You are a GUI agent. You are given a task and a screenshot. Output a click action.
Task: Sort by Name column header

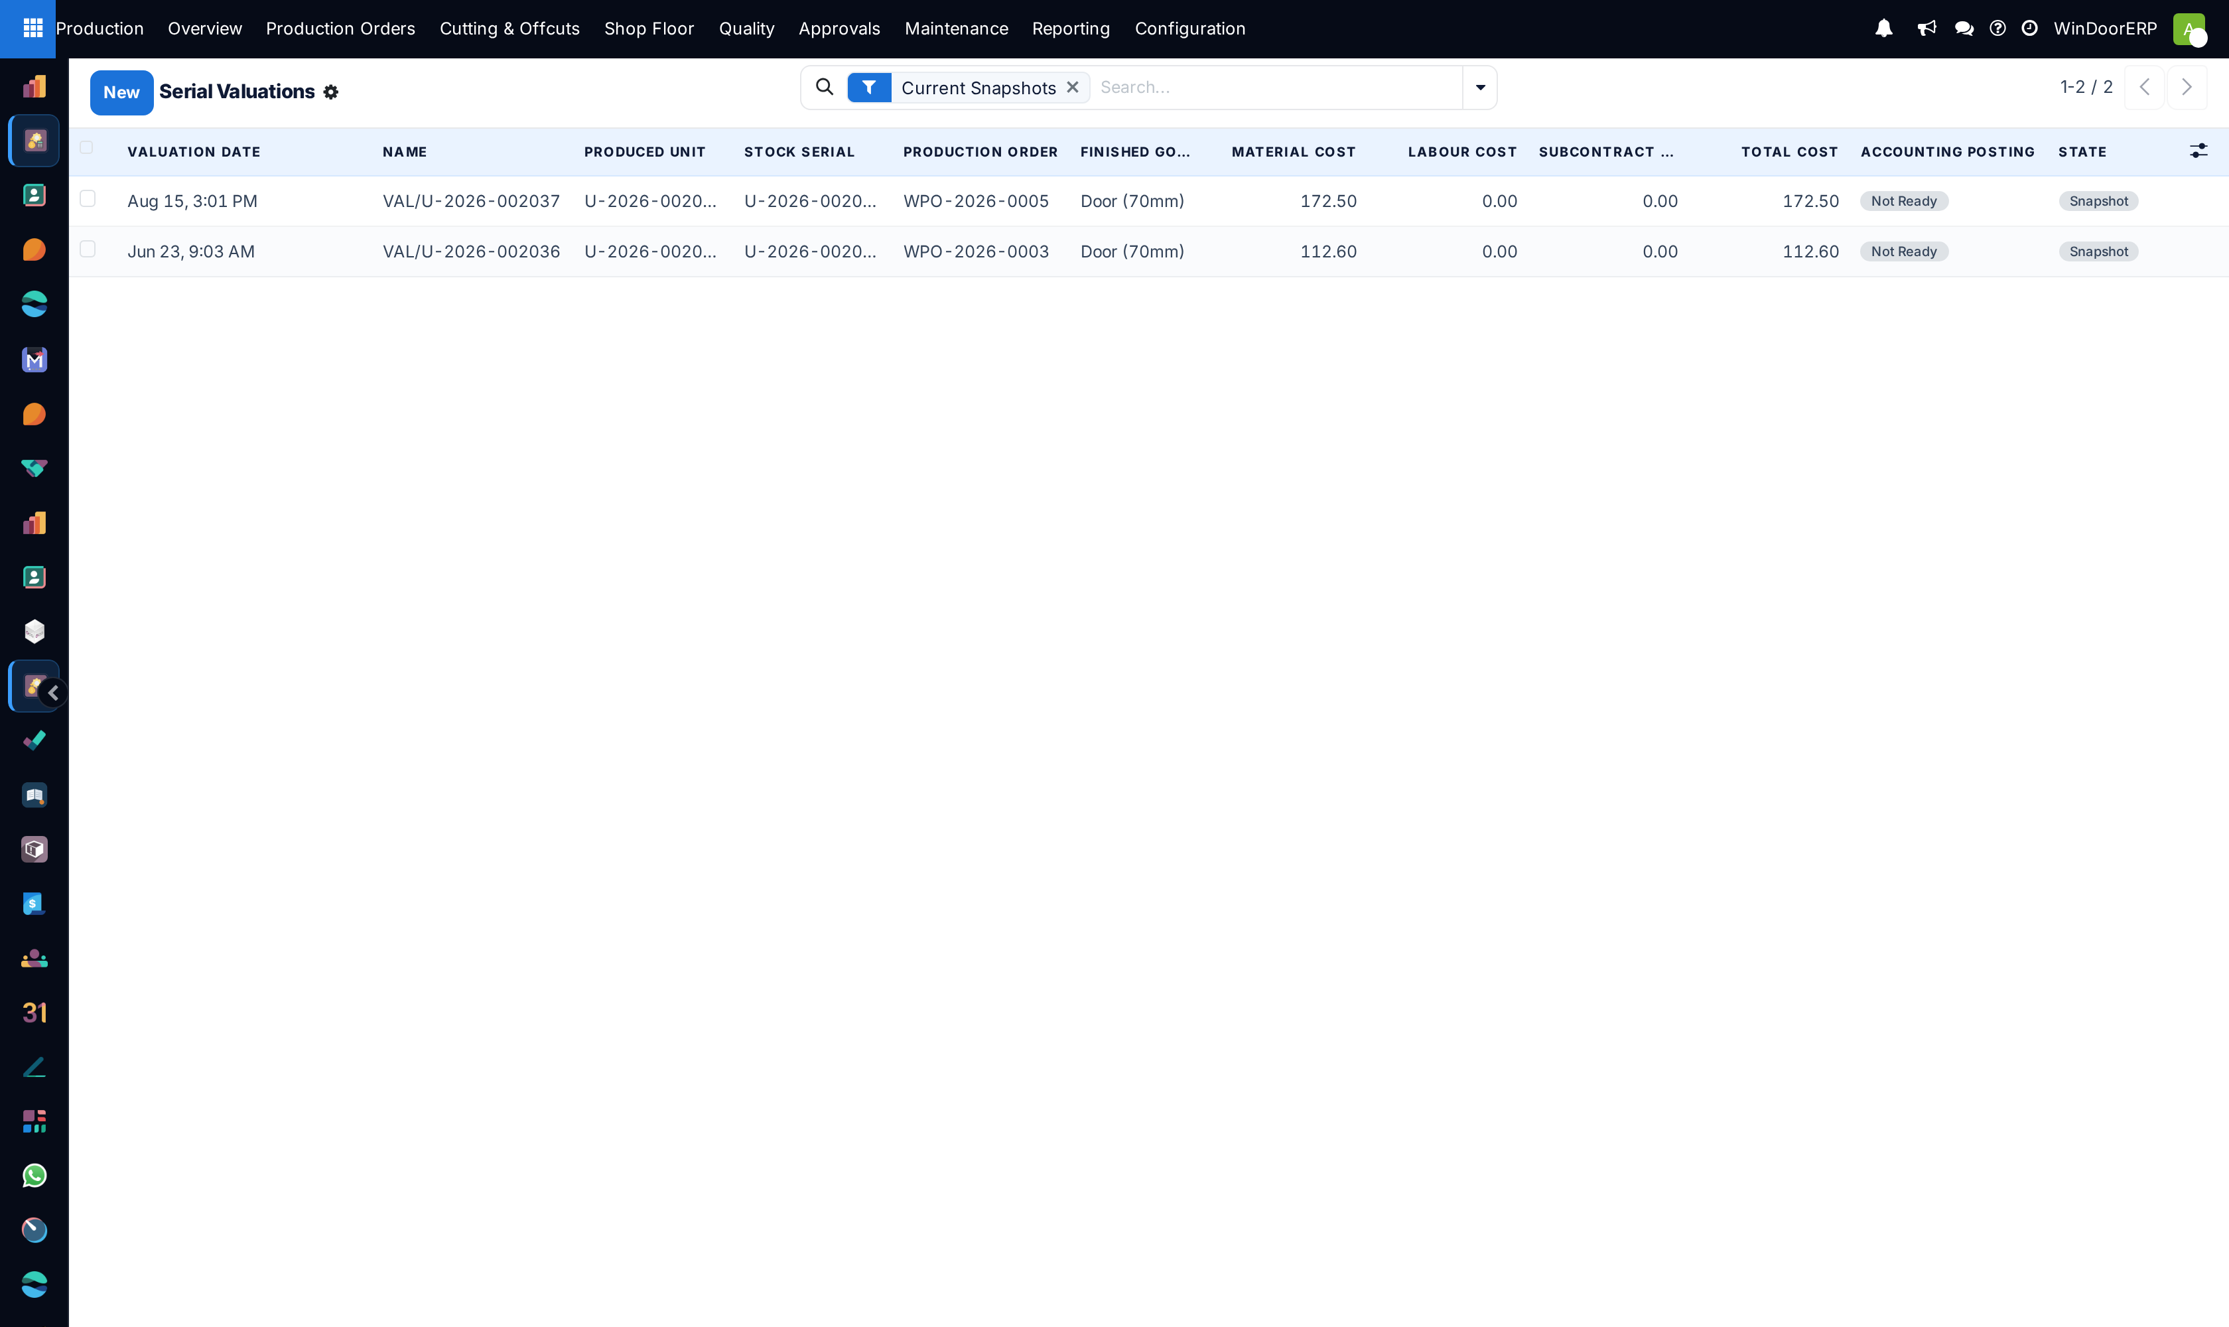point(405,152)
